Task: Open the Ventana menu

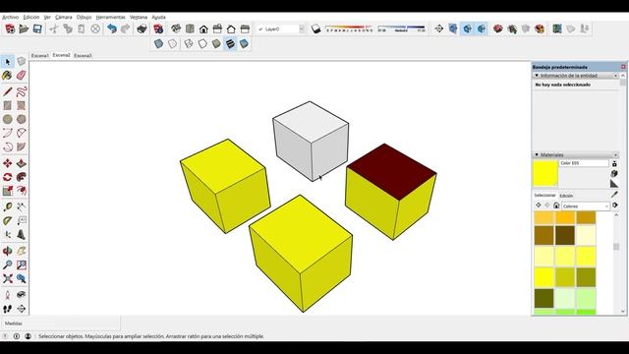Action: tap(139, 18)
